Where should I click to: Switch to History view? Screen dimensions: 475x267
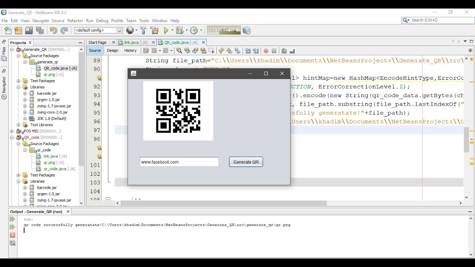click(130, 51)
